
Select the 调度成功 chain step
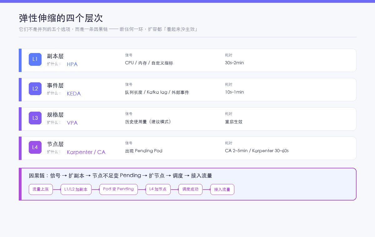coord(190,189)
